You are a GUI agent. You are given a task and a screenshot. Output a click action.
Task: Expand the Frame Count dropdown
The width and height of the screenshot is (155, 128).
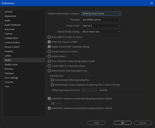coord(101,26)
